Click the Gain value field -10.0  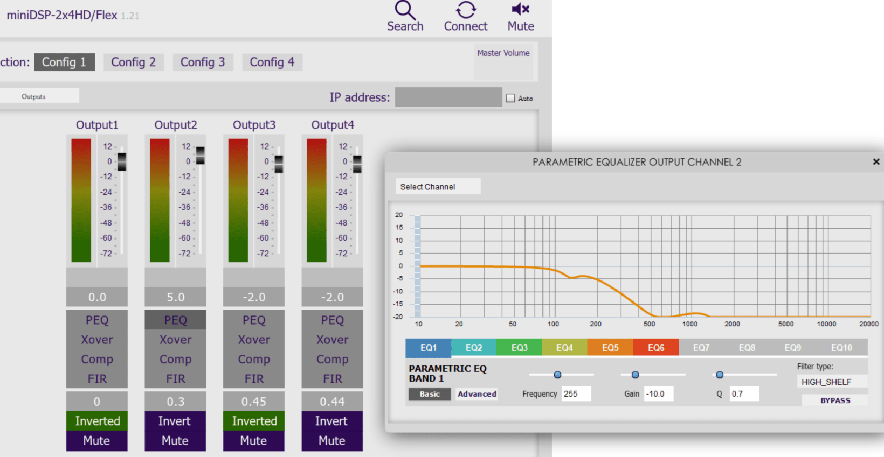[x=659, y=393]
